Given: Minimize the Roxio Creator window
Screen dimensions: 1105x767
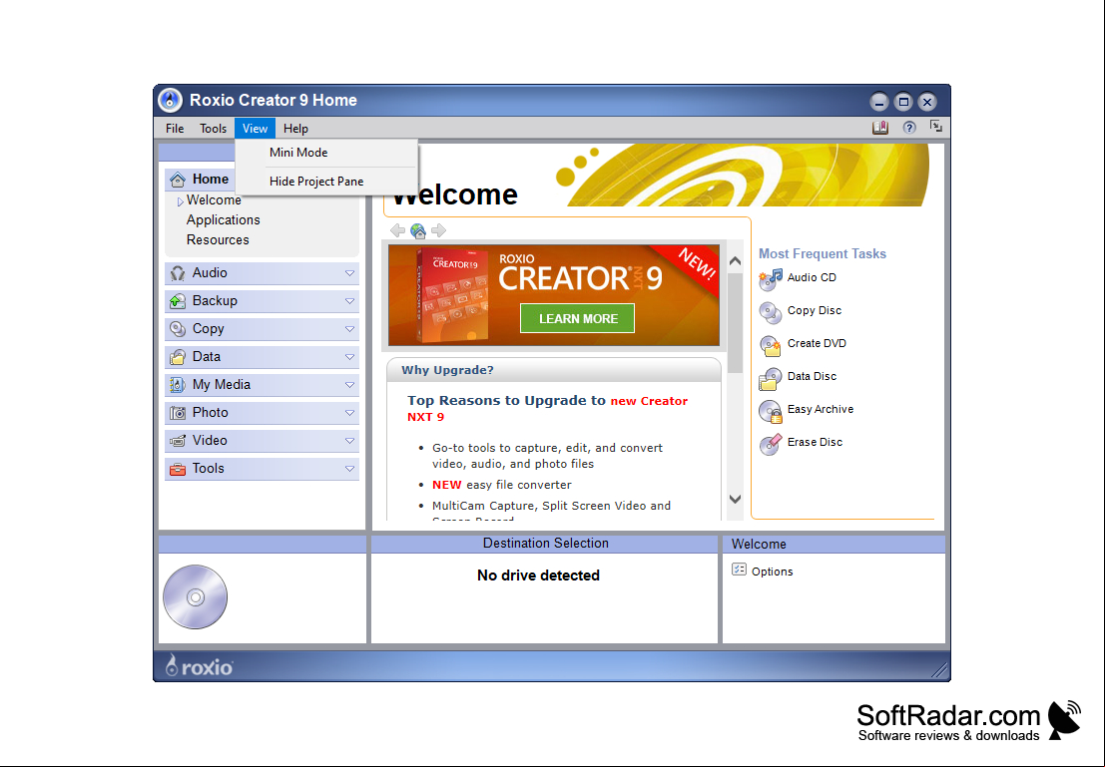Looking at the screenshot, I should pos(878,102).
